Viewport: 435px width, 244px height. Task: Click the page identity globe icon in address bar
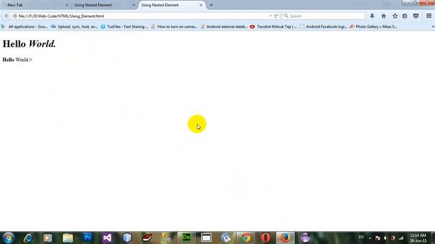(15, 16)
